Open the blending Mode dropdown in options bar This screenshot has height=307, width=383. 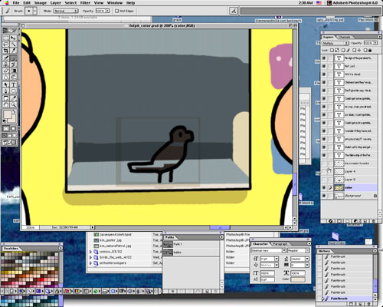(66, 11)
